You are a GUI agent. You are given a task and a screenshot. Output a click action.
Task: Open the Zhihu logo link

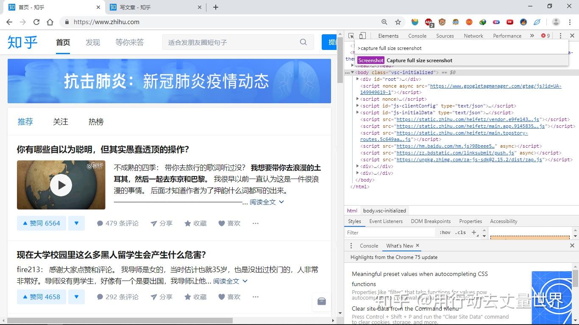point(22,42)
